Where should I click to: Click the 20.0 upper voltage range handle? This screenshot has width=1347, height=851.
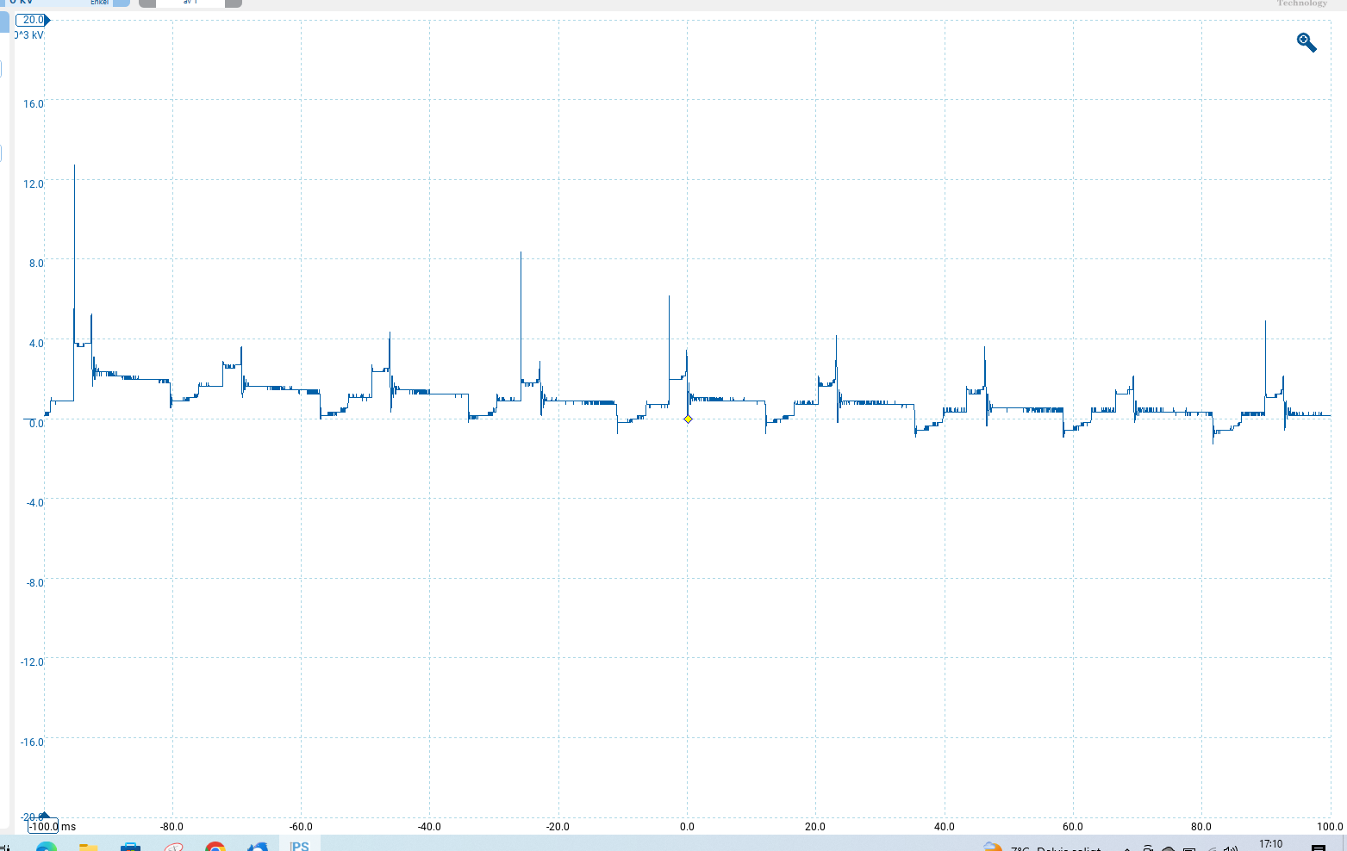(32, 20)
